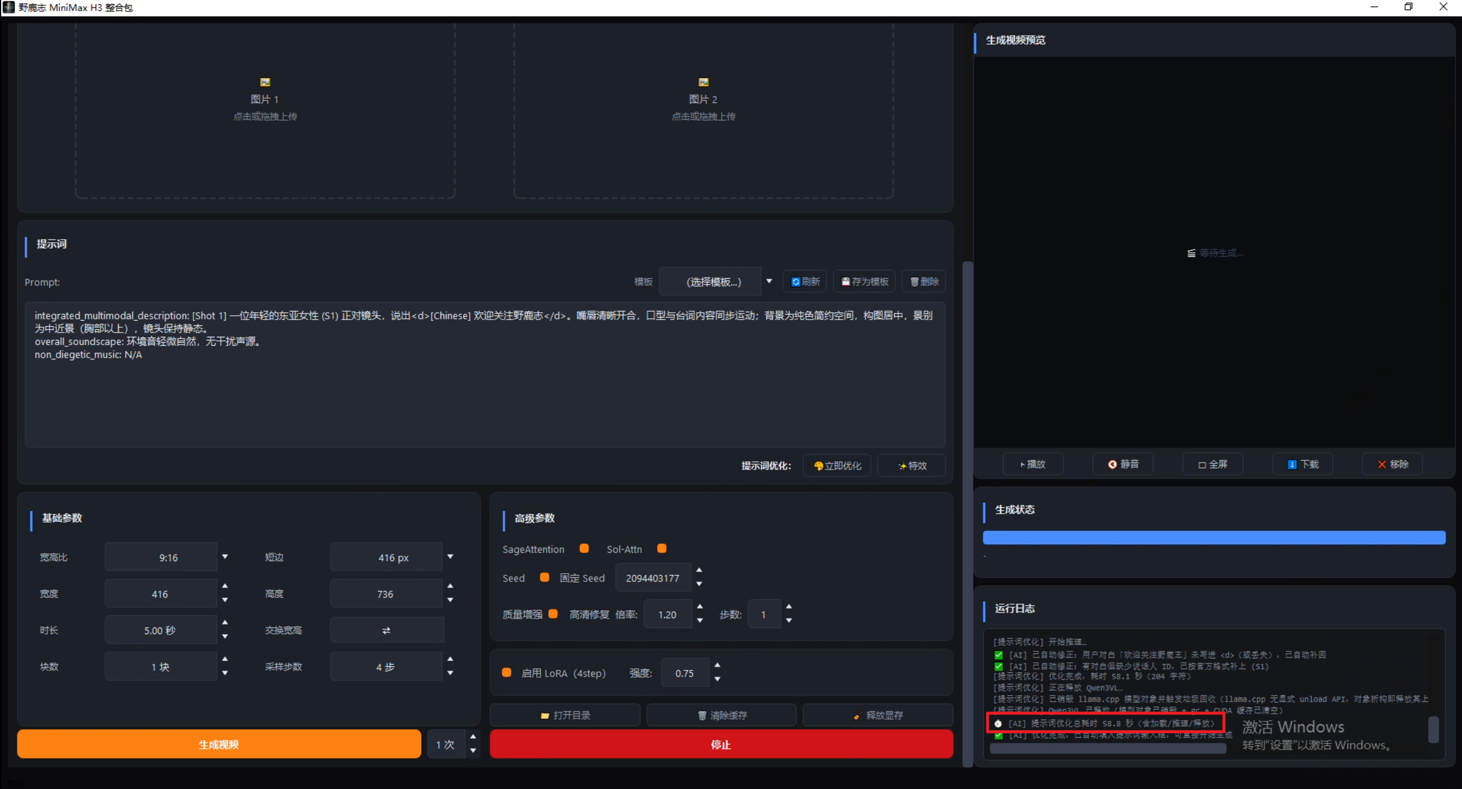Viewport: 1462px width, 789px height.
Task: Swap width and height with 交换宽高
Action: click(387, 630)
